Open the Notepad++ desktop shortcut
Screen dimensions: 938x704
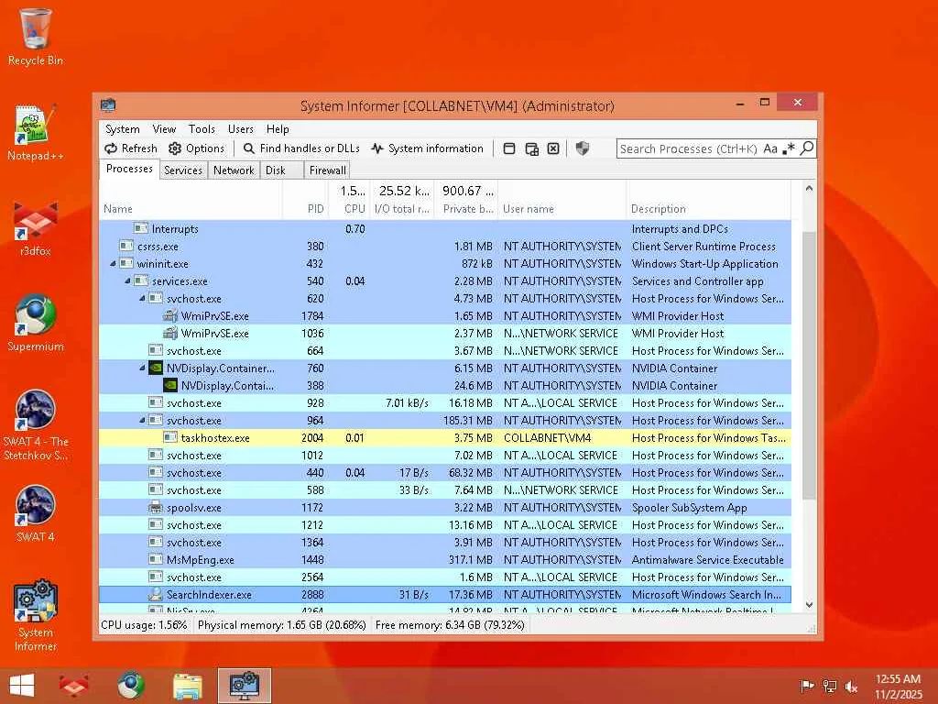[x=36, y=133]
